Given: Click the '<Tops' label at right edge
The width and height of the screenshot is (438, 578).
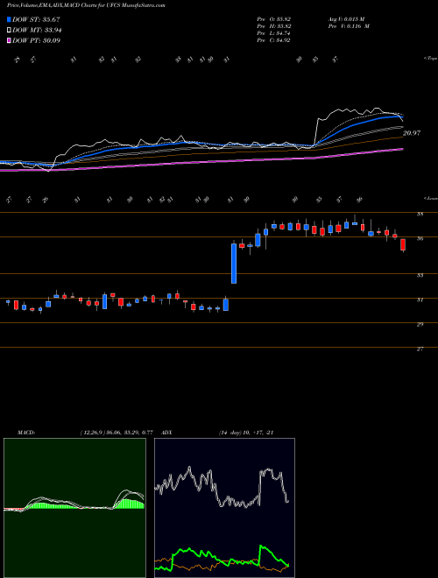Looking at the screenshot, I should (x=430, y=59).
